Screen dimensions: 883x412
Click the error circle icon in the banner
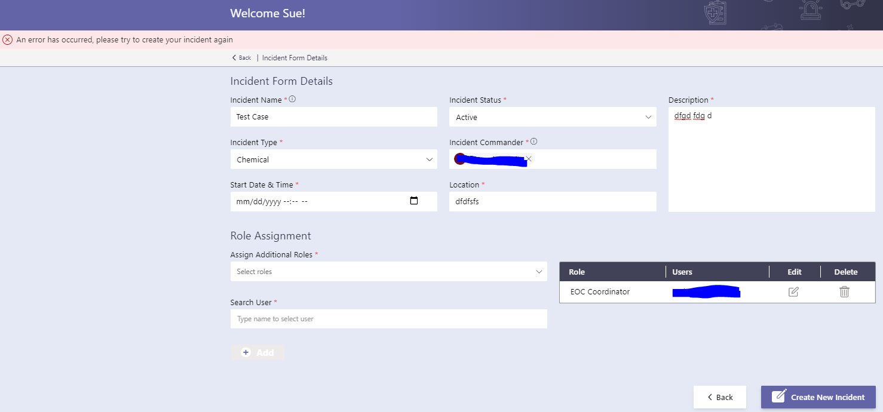(7, 39)
